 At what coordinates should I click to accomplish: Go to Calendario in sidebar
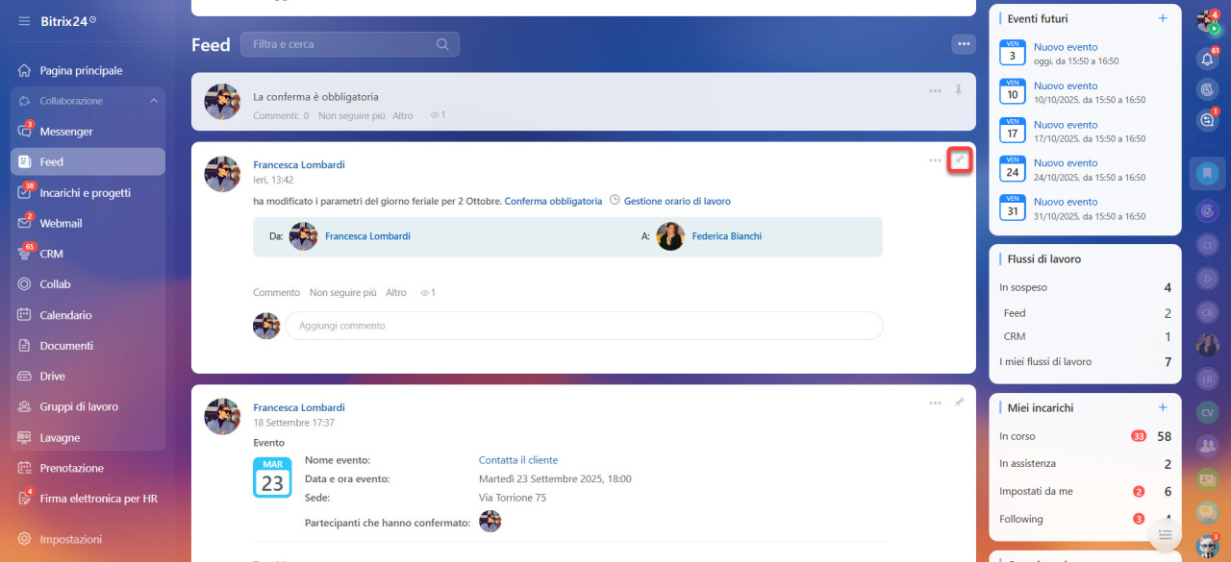click(65, 315)
